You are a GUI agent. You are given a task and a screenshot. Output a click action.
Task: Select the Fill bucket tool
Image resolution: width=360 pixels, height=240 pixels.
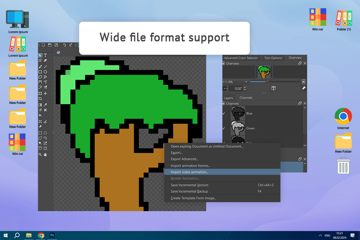[40, 115]
